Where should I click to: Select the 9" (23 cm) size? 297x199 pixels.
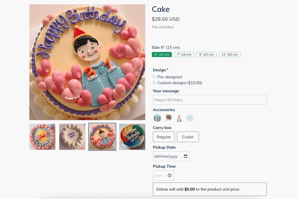pyautogui.click(x=206, y=54)
